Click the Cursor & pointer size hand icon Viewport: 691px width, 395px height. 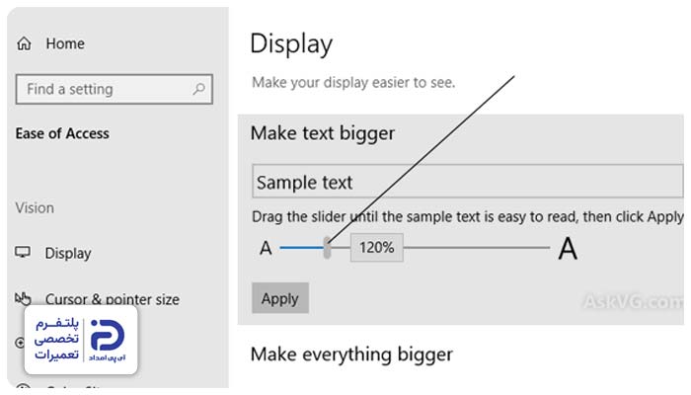tap(23, 299)
